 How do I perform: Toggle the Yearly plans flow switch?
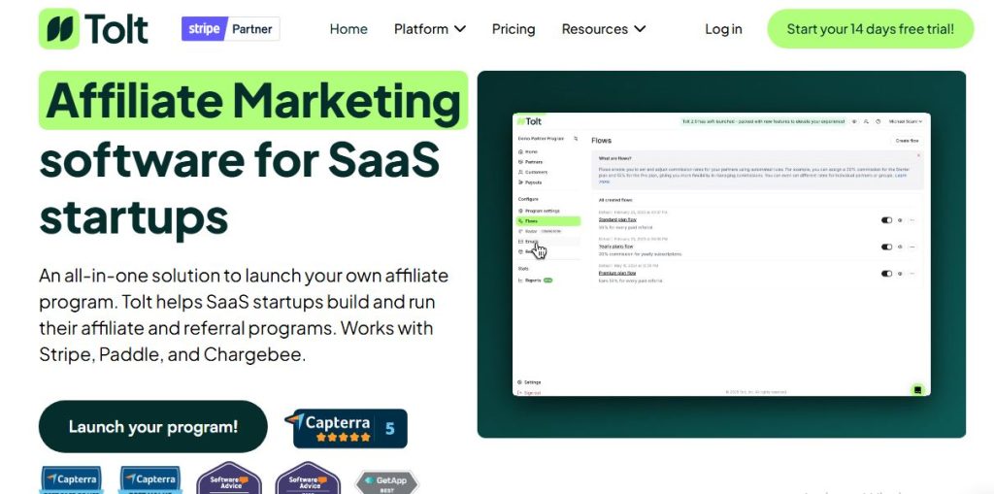(886, 247)
